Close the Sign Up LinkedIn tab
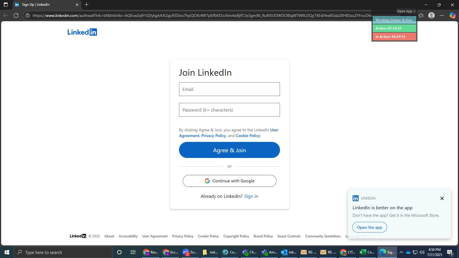The height and width of the screenshot is (258, 459). click(x=77, y=5)
